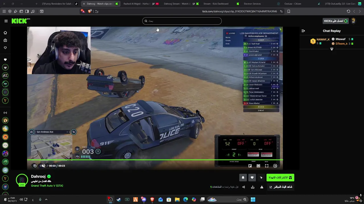Screen dimensions: 364x204
Task: Switch to the OutLaw - Citizen tab
Action: [293, 4]
